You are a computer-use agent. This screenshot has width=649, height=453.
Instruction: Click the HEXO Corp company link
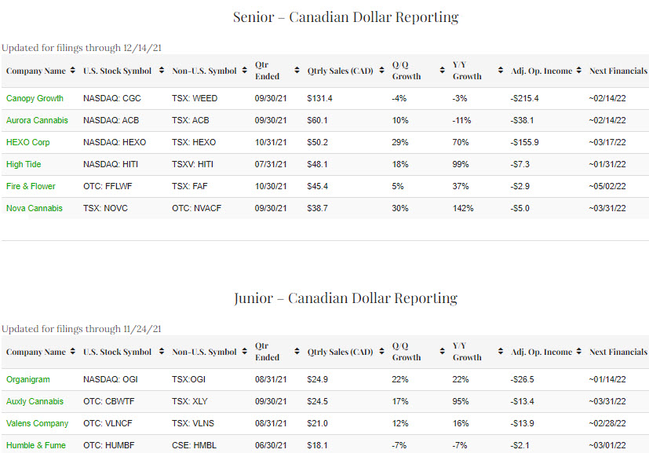pos(28,142)
